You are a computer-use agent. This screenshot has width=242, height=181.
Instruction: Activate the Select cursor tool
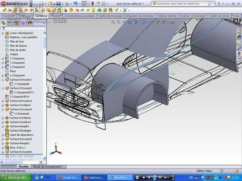click(84, 3)
